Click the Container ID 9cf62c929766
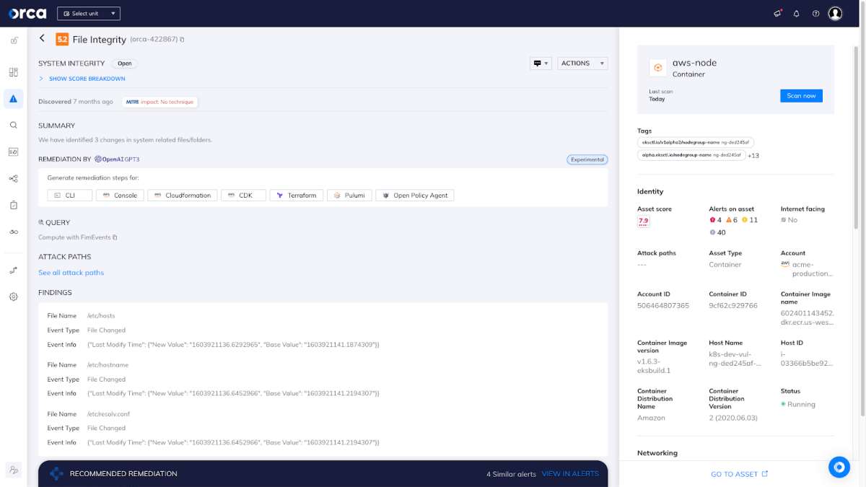 (733, 306)
